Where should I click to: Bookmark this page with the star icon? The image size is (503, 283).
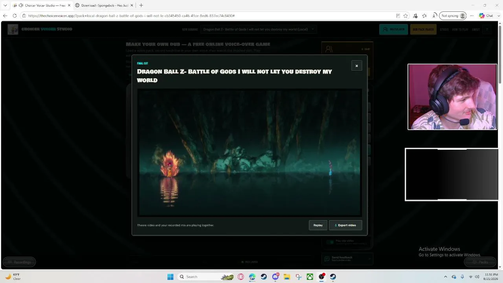point(406,16)
